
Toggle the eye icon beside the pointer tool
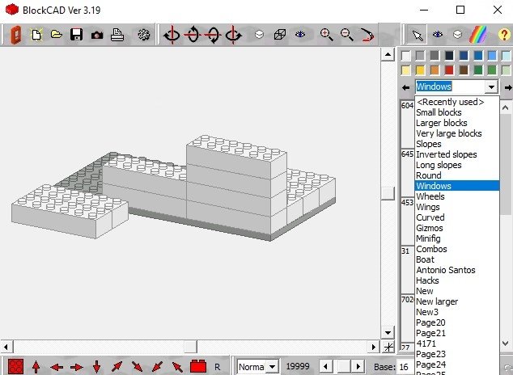pyautogui.click(x=438, y=34)
